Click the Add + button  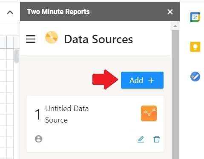pyautogui.click(x=142, y=80)
